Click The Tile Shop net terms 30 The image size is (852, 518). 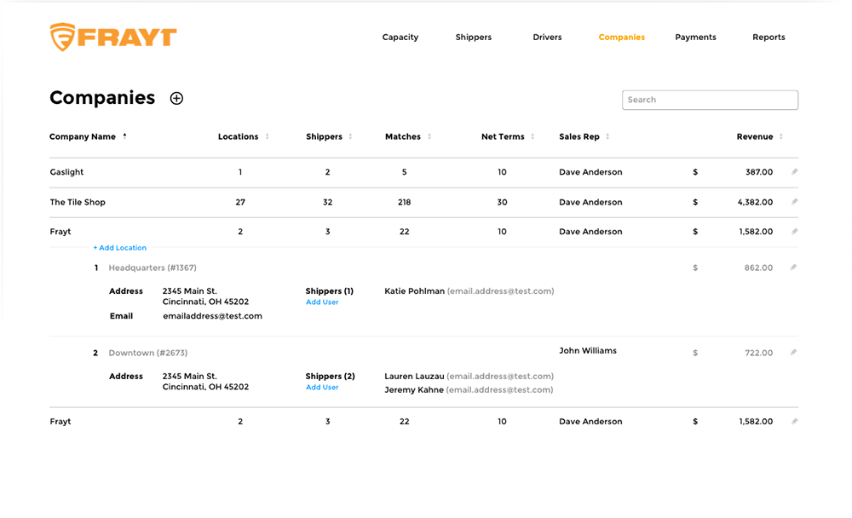[x=502, y=202]
